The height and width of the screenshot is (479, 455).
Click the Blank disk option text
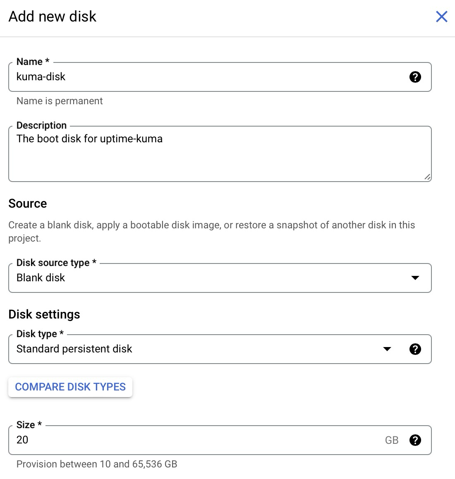(40, 278)
